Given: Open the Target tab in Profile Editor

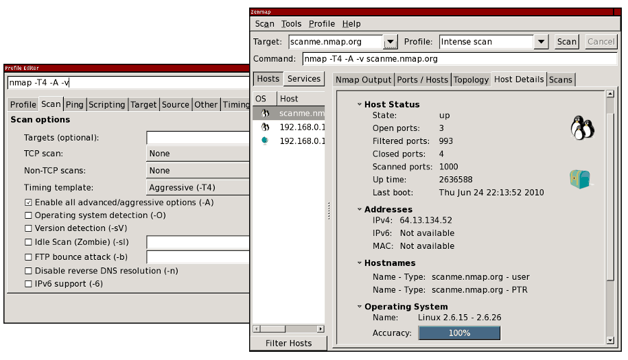Looking at the screenshot, I should [x=143, y=104].
